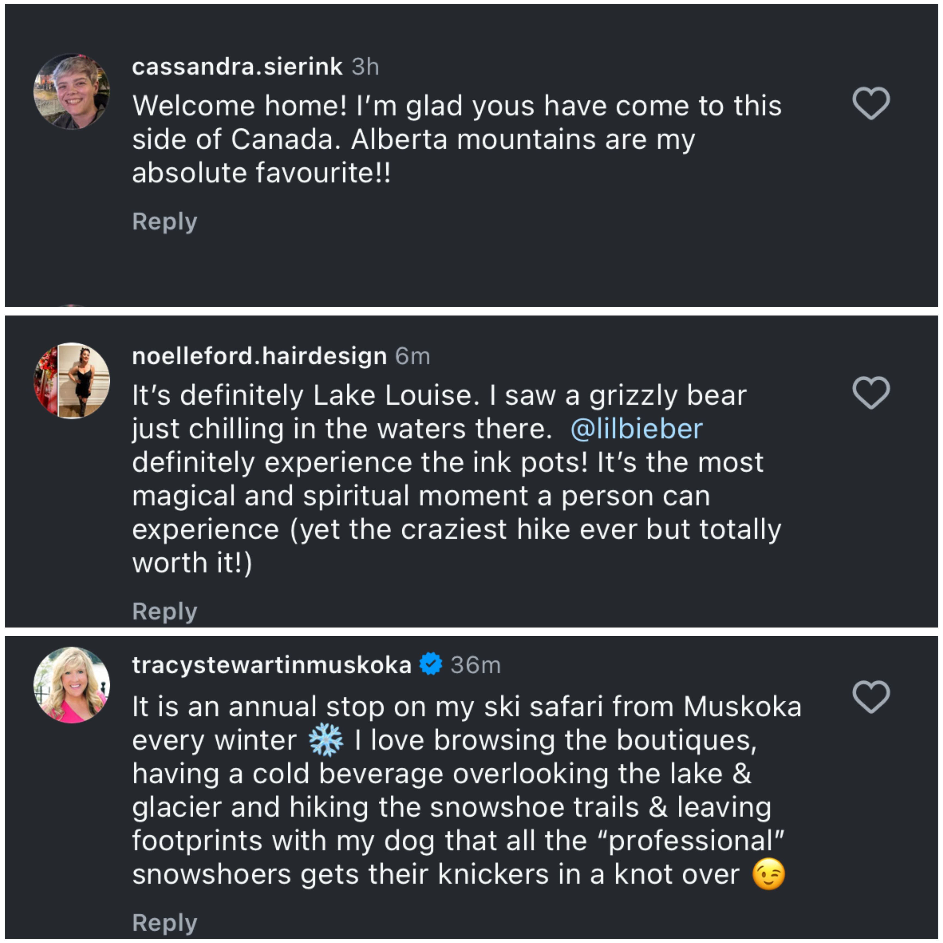This screenshot has width=943, height=943.
Task: Open cassandra.sierink's profile picture
Action: click(x=72, y=92)
